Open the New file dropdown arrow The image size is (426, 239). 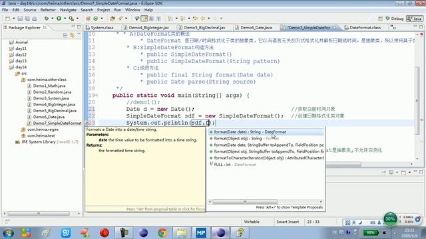(x=13, y=19)
